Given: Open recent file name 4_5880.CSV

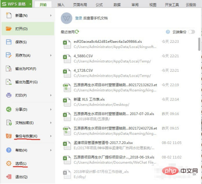Looking at the screenshot, I should point(83,56).
